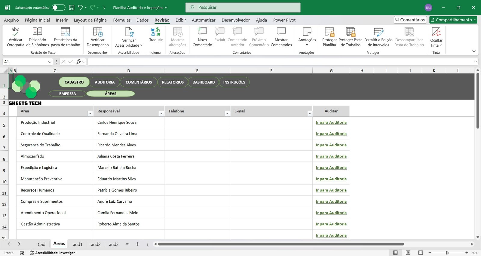This screenshot has height=256, width=481.
Task: Select the column D header
Action: coord(129,70)
